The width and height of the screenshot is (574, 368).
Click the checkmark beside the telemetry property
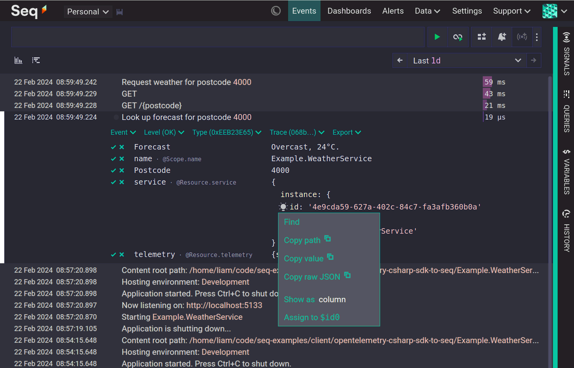click(x=113, y=255)
